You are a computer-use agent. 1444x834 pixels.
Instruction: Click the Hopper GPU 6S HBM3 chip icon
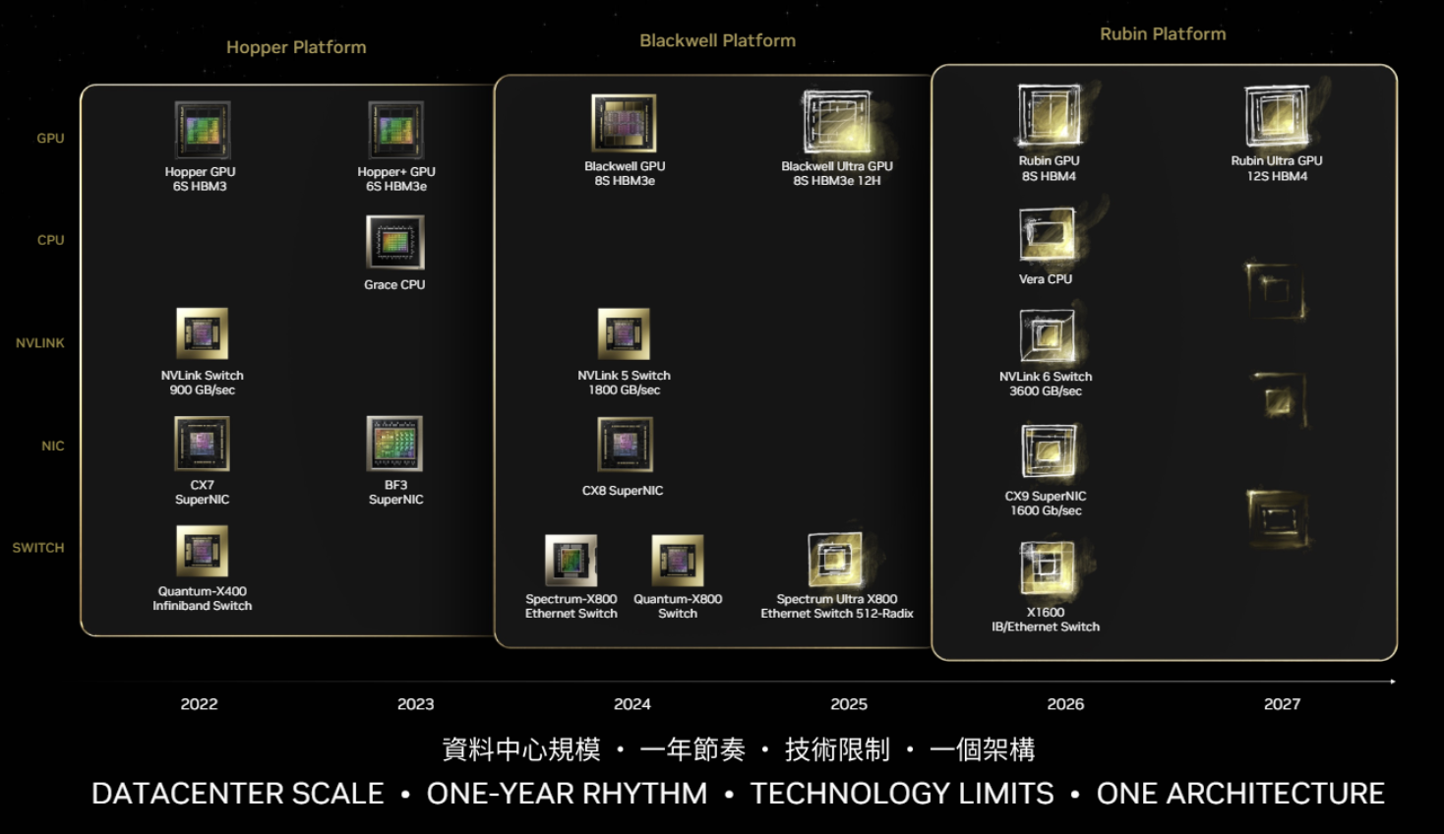[x=202, y=130]
